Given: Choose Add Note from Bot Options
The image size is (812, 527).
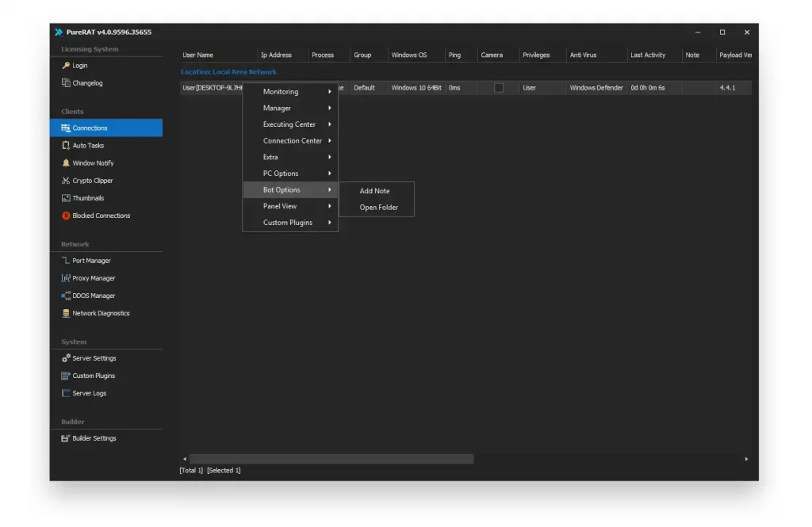Looking at the screenshot, I should coord(375,191).
